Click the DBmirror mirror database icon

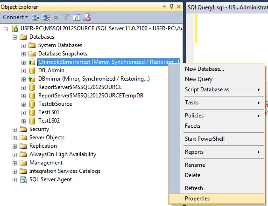coord(32,79)
